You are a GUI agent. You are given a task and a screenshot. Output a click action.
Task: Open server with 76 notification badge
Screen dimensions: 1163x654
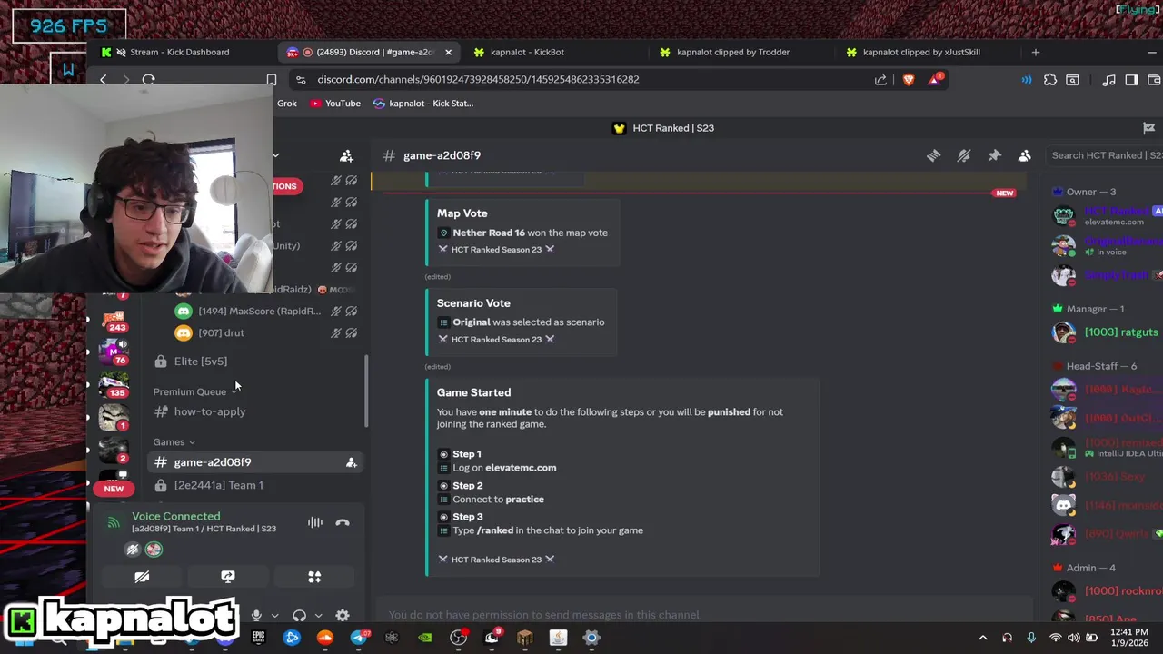(x=114, y=352)
